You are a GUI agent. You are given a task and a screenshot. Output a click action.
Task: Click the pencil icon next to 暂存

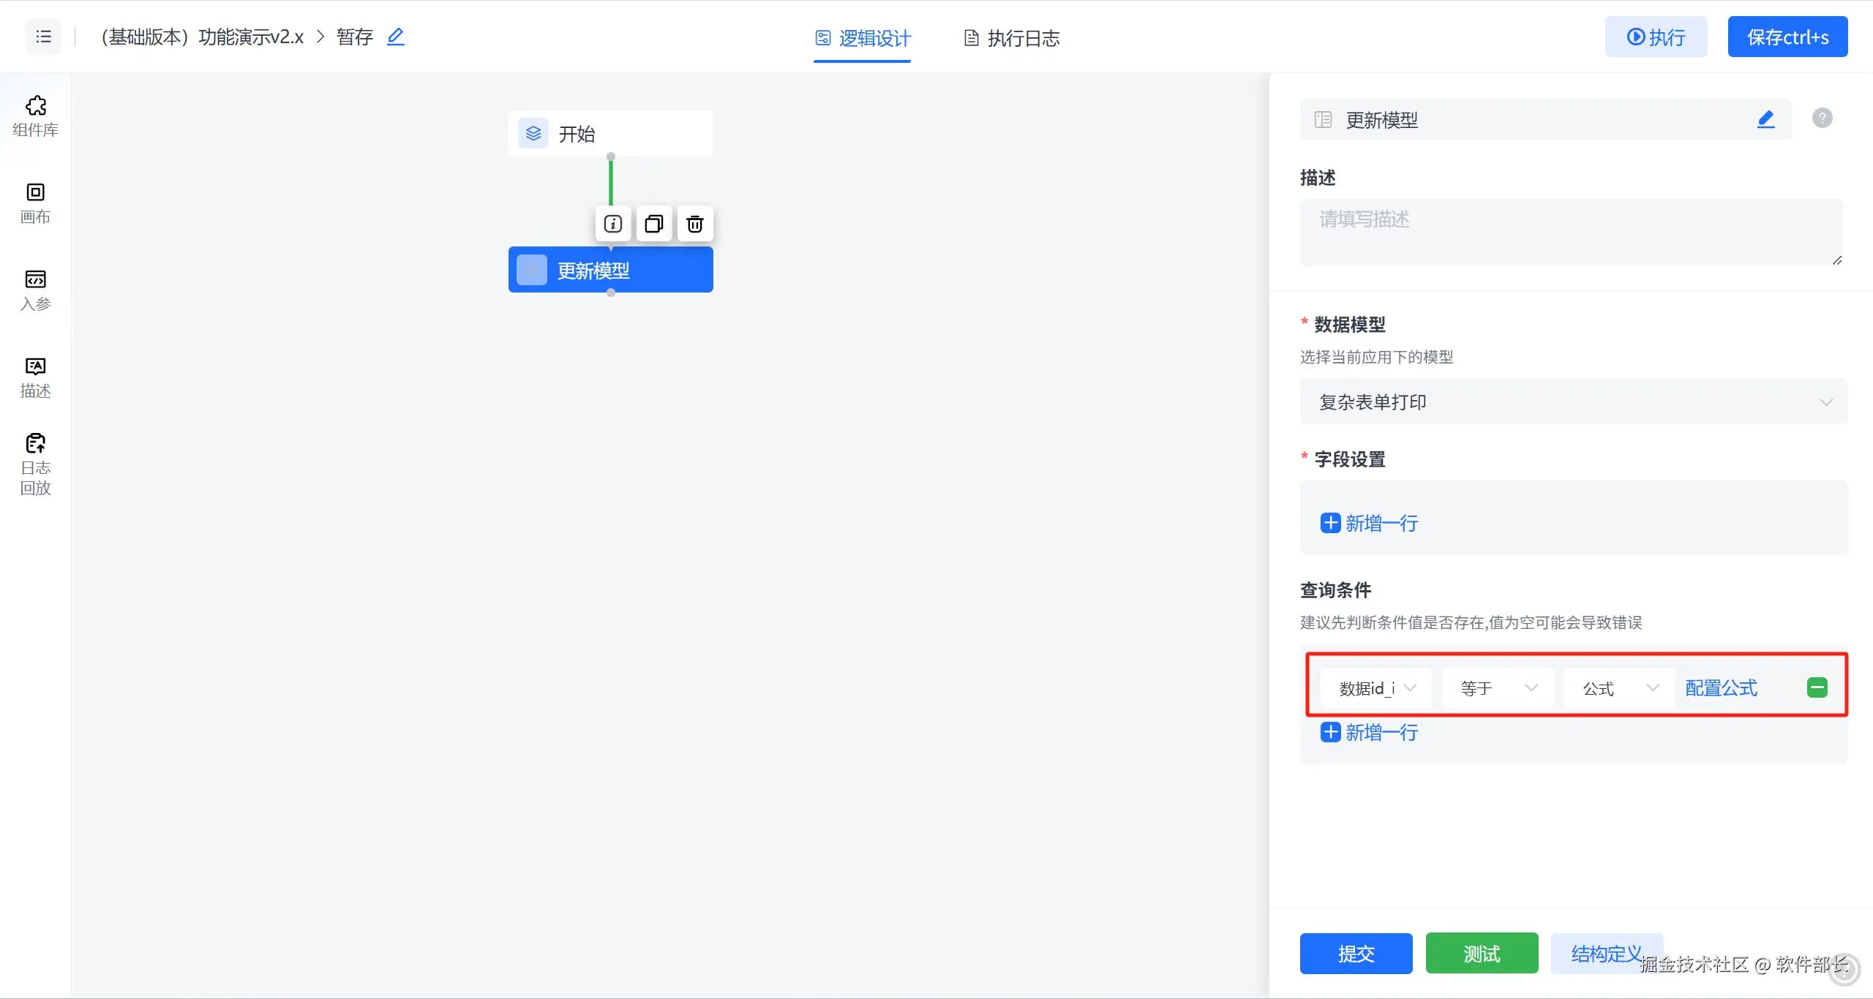coord(395,37)
